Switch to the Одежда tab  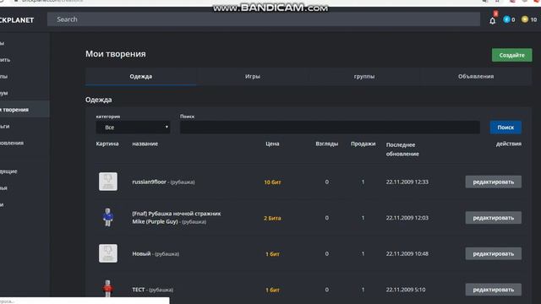[x=141, y=77]
